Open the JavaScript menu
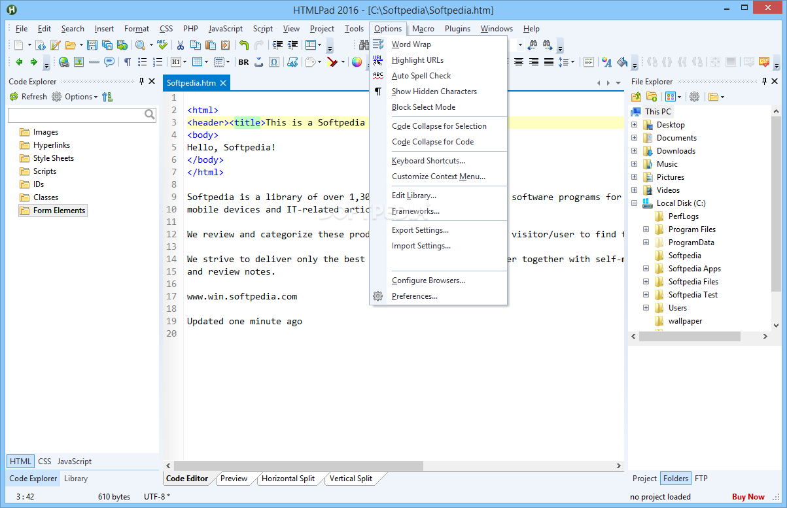 point(226,29)
